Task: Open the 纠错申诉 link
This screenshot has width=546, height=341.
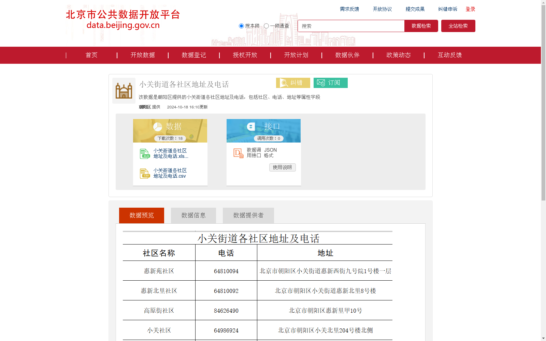Action: click(x=448, y=9)
